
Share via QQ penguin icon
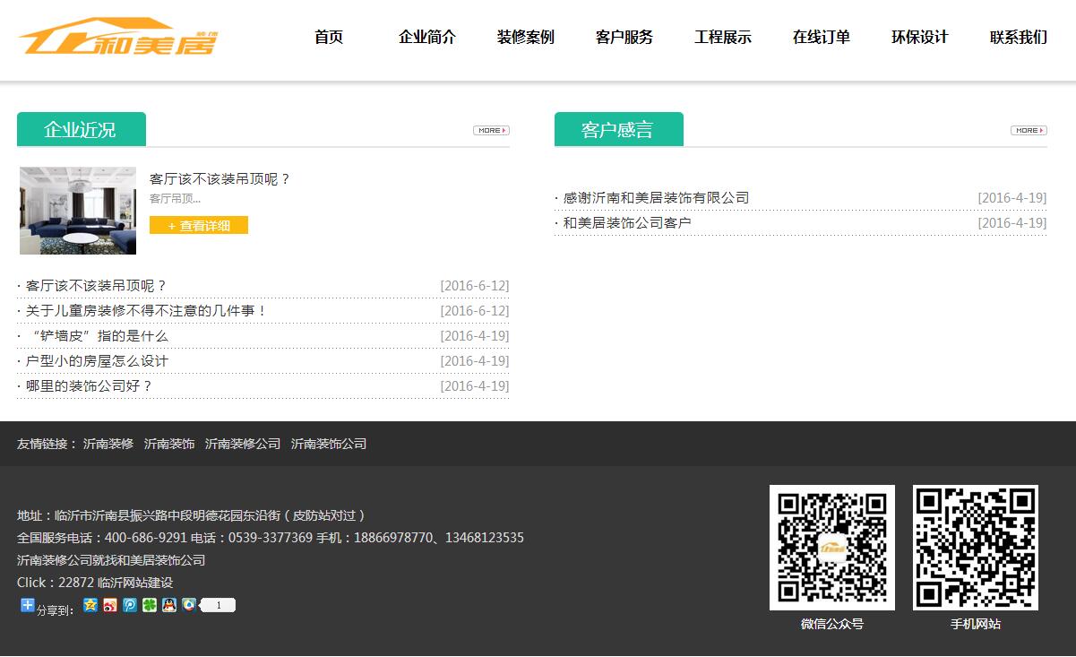click(x=169, y=605)
